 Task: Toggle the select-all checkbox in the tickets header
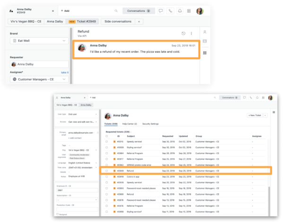(x=106, y=136)
